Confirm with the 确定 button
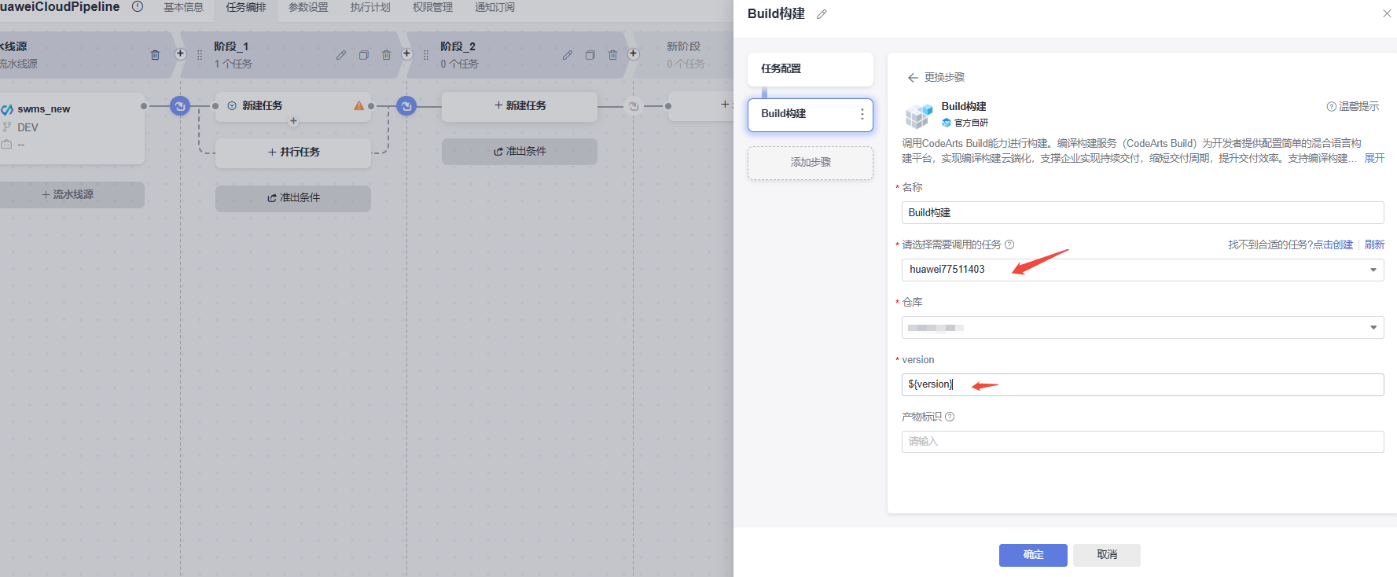The image size is (1397, 577). (x=1033, y=555)
